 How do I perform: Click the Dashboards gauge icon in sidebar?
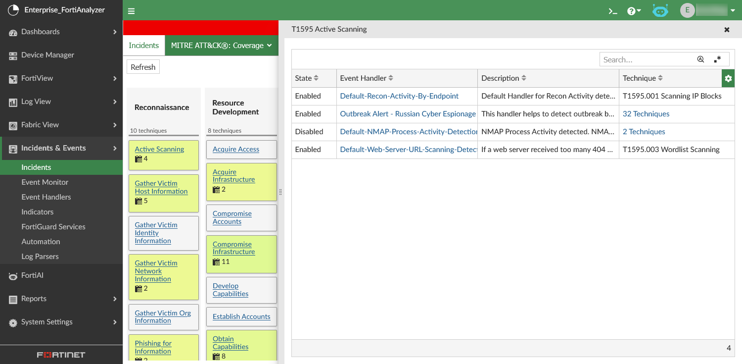[x=13, y=32]
